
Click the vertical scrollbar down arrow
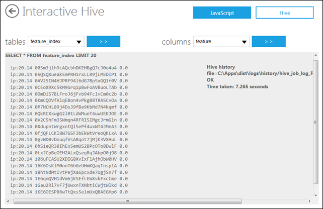point(315,195)
